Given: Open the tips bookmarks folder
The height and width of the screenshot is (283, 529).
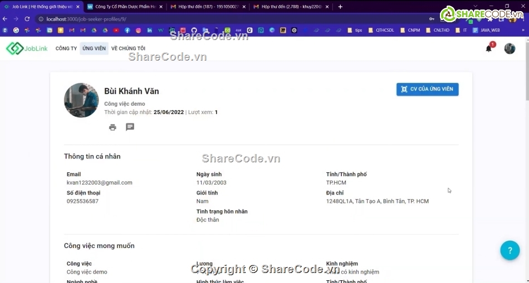Looking at the screenshot, I should coord(355,31).
